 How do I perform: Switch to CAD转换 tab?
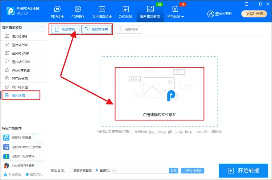pyautogui.click(x=125, y=12)
